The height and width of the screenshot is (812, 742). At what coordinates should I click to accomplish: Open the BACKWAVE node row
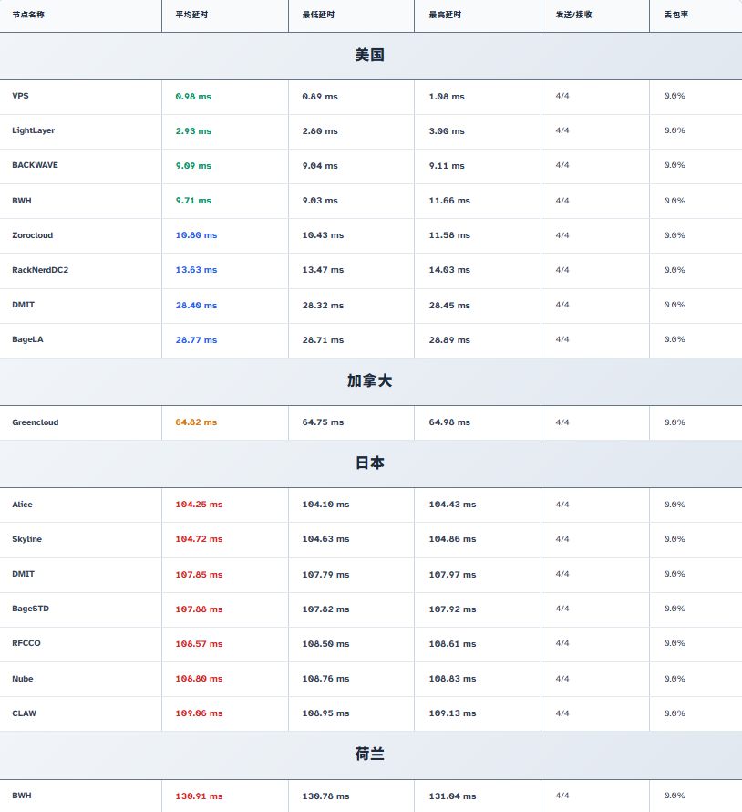coord(36,165)
